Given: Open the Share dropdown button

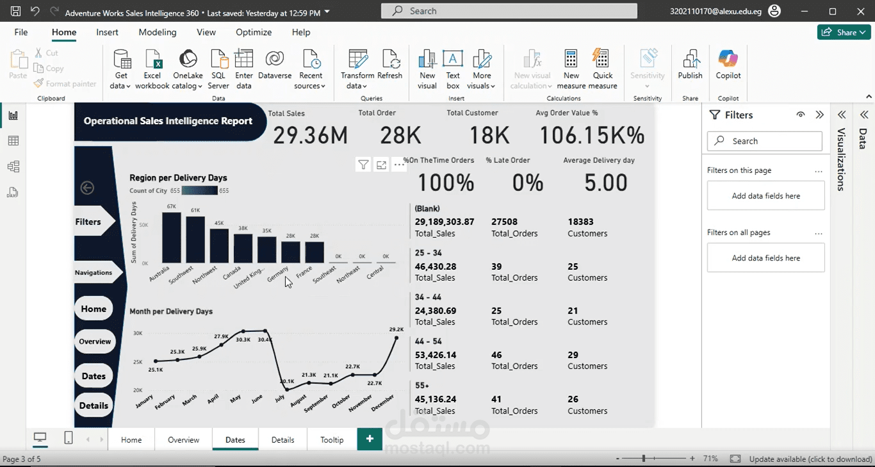Looking at the screenshot, I should pyautogui.click(x=844, y=32).
